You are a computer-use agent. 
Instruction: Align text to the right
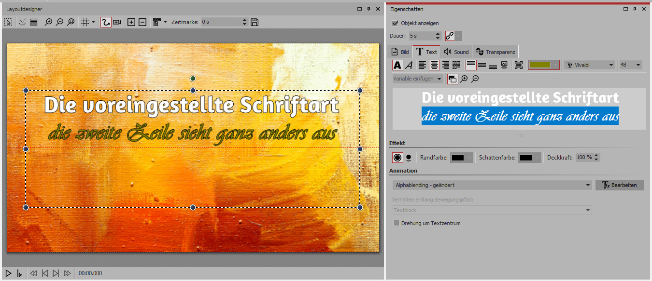coord(445,65)
